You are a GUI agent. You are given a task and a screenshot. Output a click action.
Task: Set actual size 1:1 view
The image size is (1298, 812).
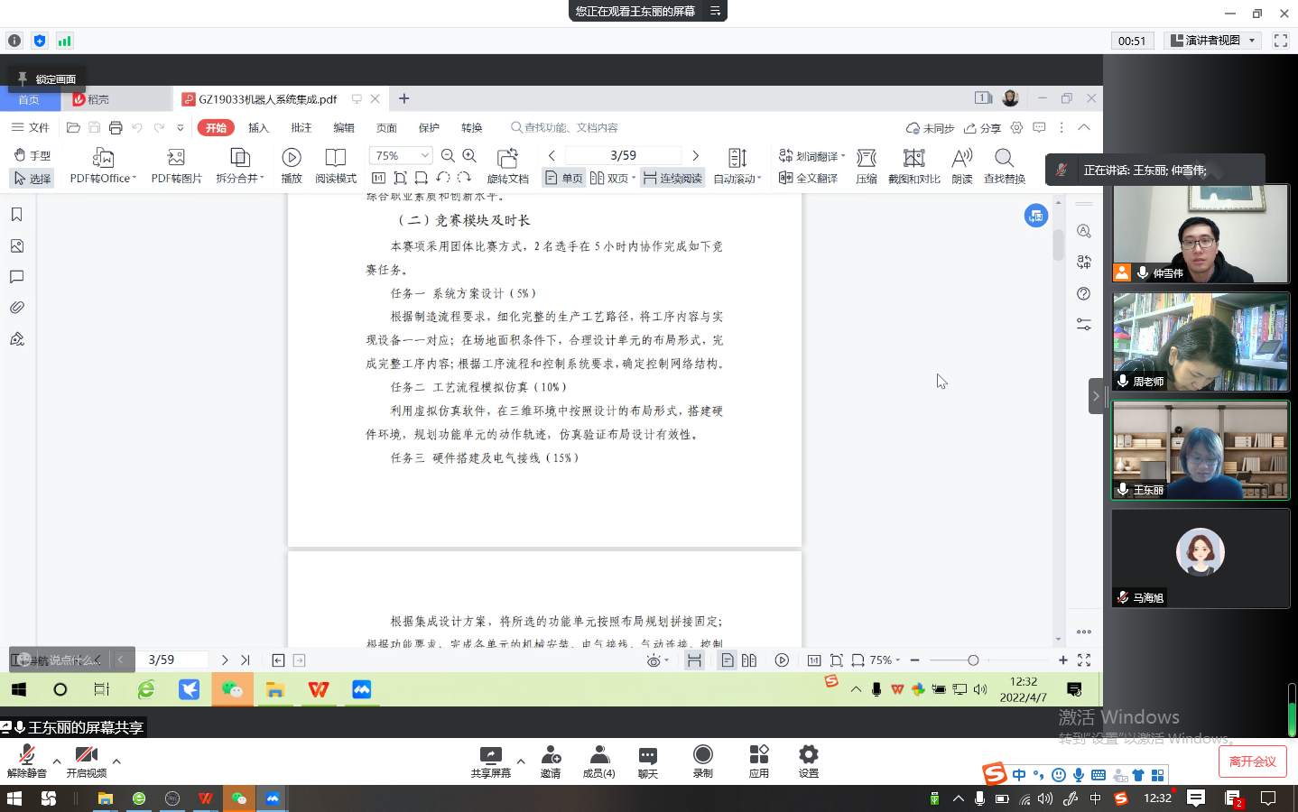point(379,179)
